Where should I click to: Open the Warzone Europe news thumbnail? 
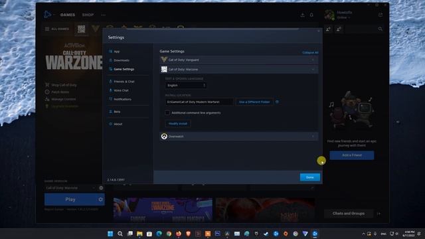(163, 210)
